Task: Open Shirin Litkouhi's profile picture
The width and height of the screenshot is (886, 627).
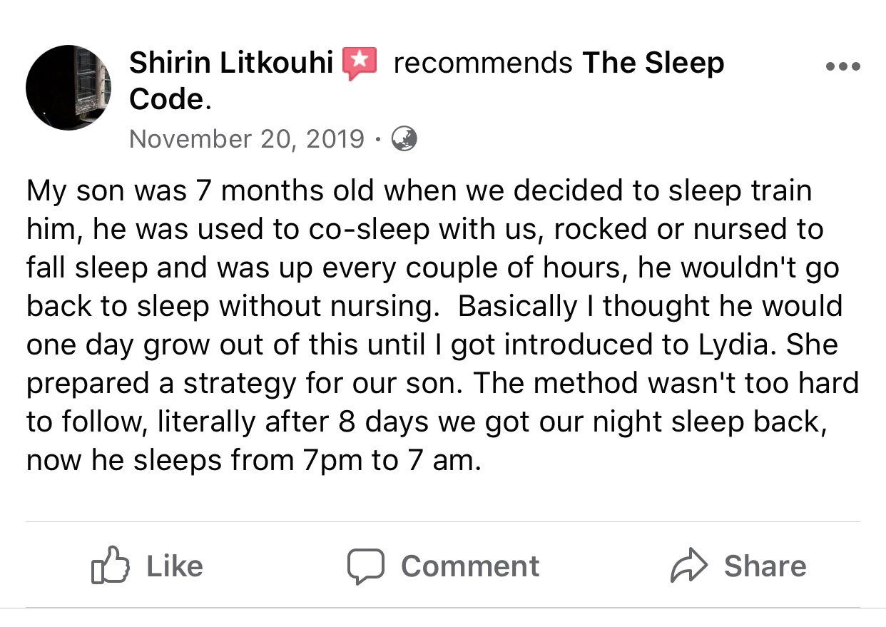Action: 68,87
